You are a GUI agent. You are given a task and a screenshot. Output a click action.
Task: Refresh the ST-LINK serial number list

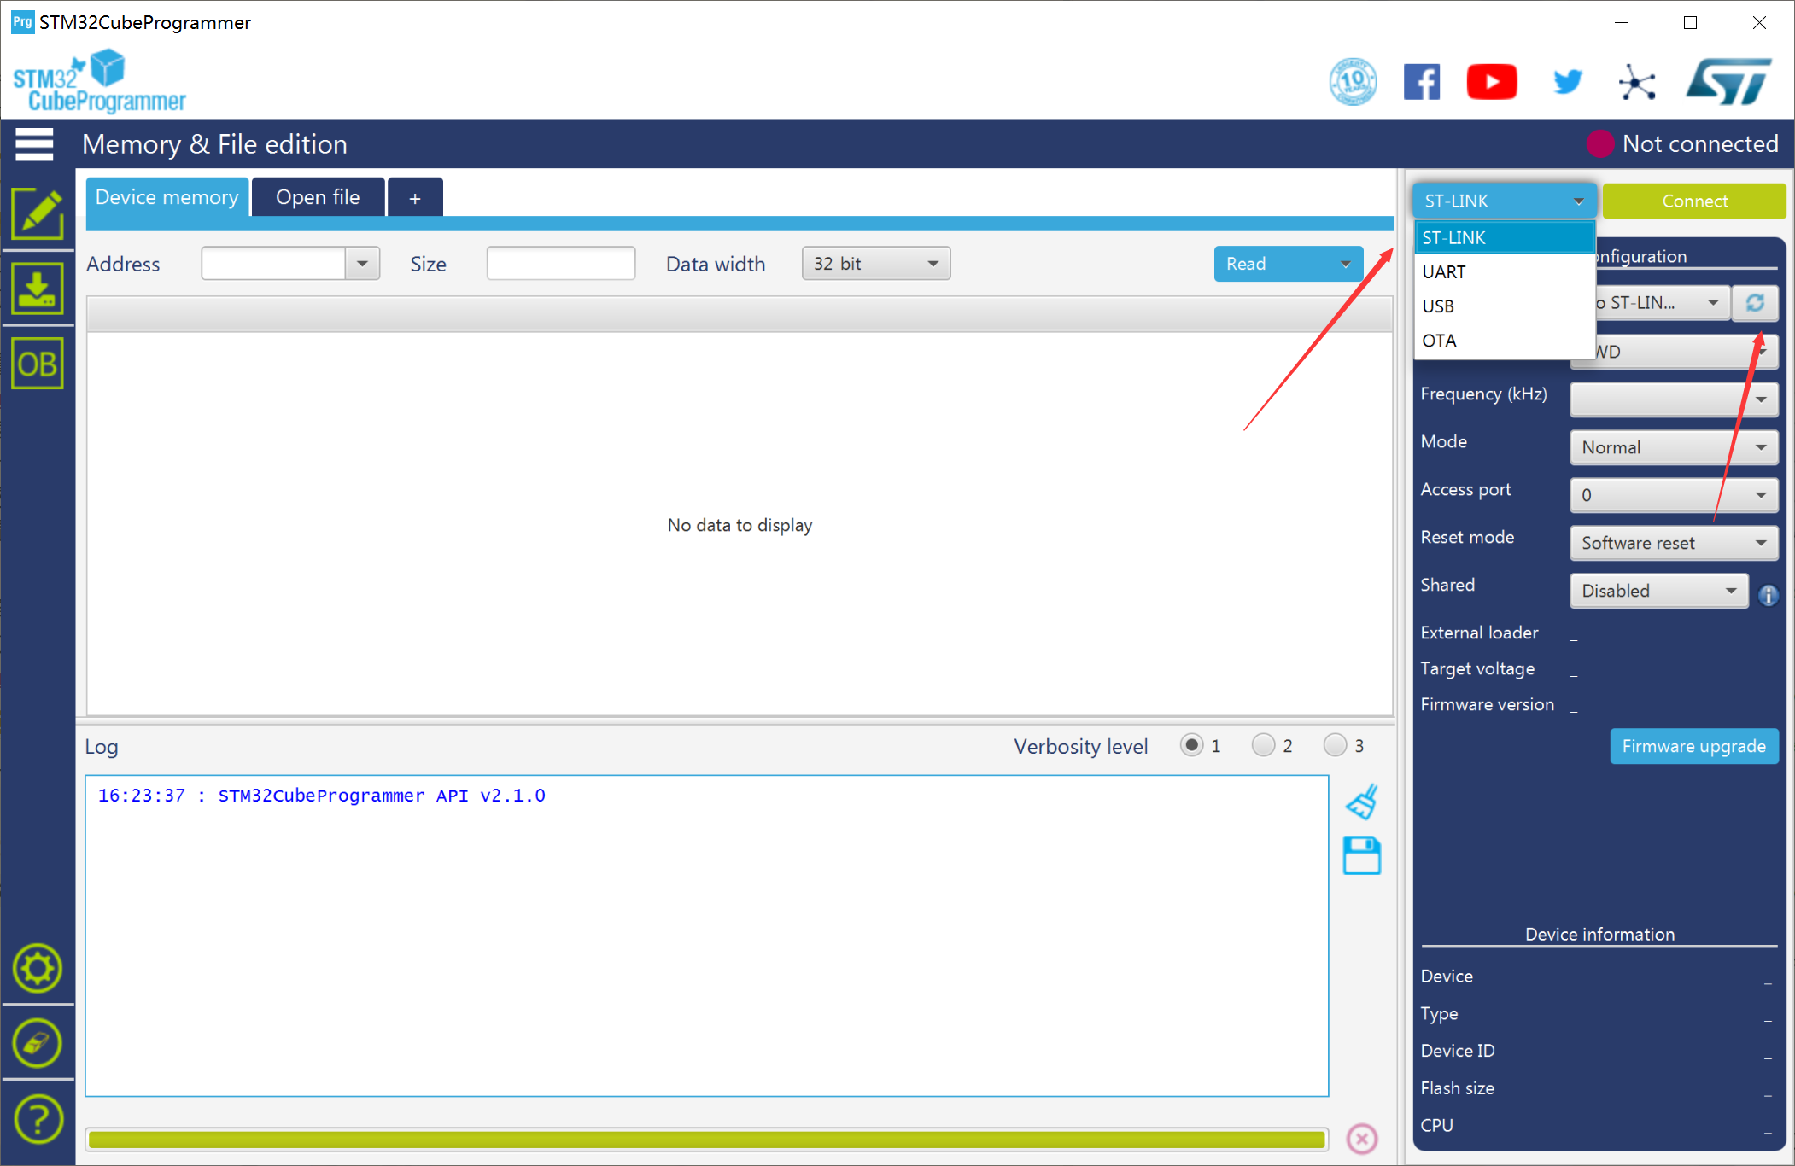tap(1755, 303)
